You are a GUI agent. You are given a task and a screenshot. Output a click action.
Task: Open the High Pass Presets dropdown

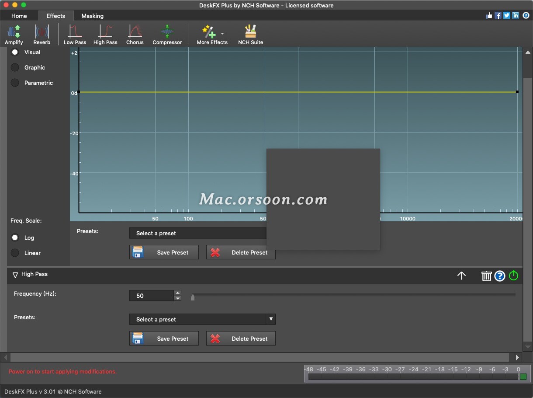(202, 319)
